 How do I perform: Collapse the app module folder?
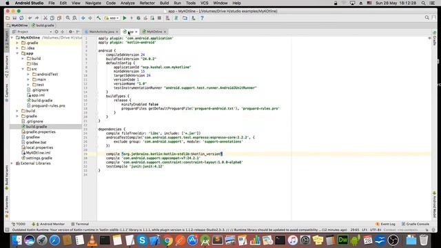[17, 53]
